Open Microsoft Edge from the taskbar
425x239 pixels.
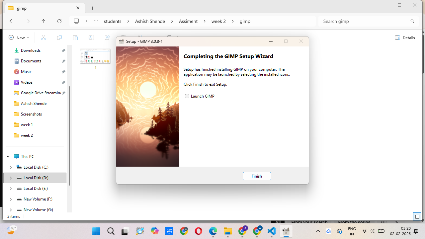(x=213, y=231)
